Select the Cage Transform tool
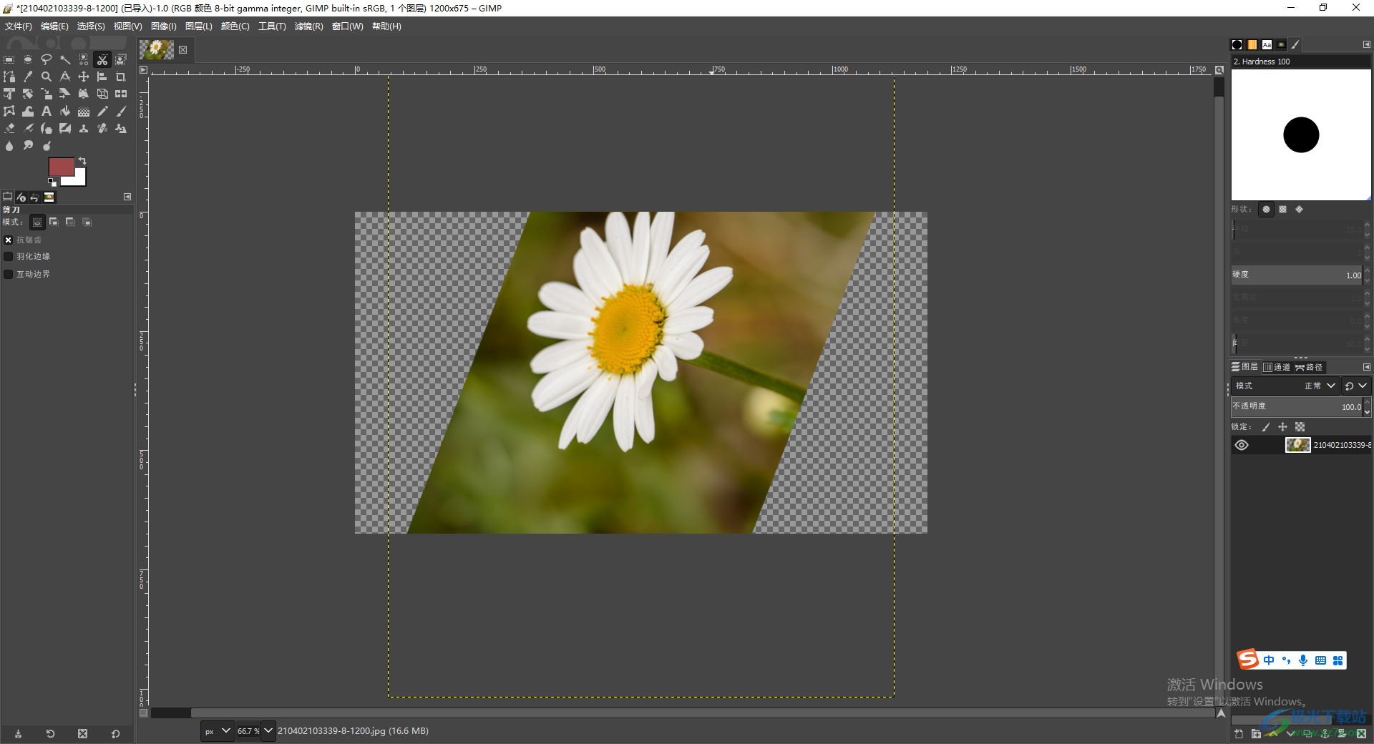This screenshot has height=744, width=1374. tap(9, 111)
